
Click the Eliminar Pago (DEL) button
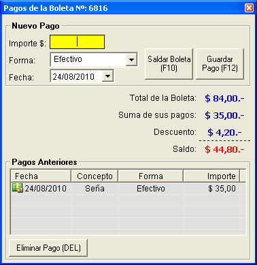pyautogui.click(x=48, y=248)
